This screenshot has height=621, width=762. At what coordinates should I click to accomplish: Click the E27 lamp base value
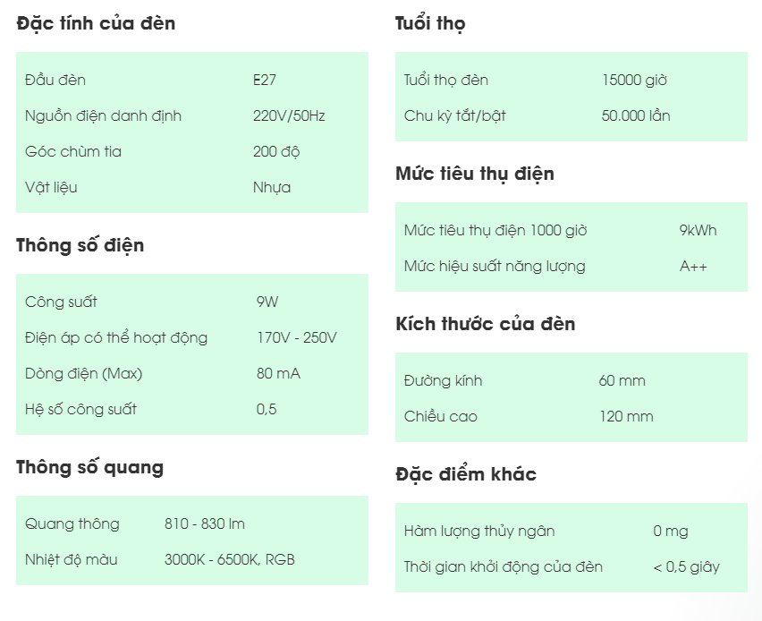tap(265, 80)
